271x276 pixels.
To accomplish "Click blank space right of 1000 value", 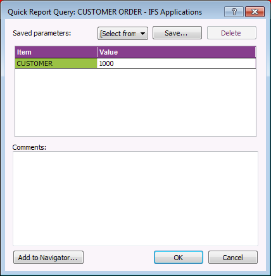I will point(185,63).
